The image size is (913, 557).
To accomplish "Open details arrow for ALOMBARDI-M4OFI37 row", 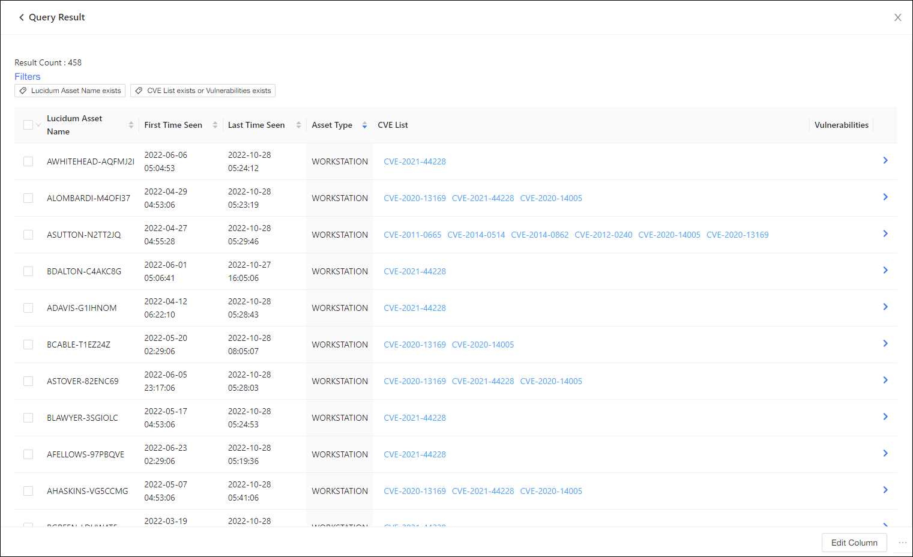I will pos(885,197).
